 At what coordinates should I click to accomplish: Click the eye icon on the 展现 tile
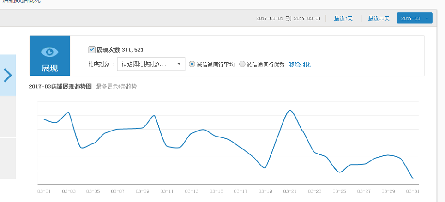click(49, 52)
